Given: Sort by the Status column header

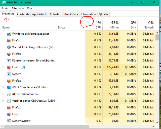Looking at the screenshot, I should click(x=71, y=25).
